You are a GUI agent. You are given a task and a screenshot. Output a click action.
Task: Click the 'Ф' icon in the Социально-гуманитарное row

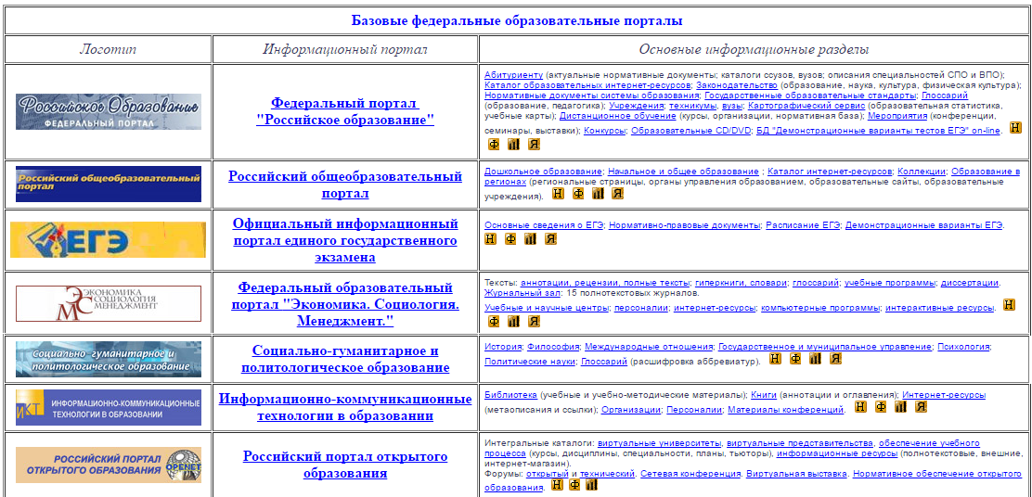[x=795, y=358]
